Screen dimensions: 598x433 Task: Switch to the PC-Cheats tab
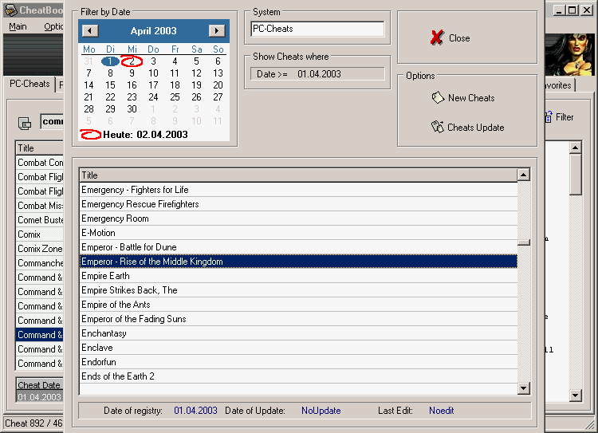pyautogui.click(x=30, y=85)
